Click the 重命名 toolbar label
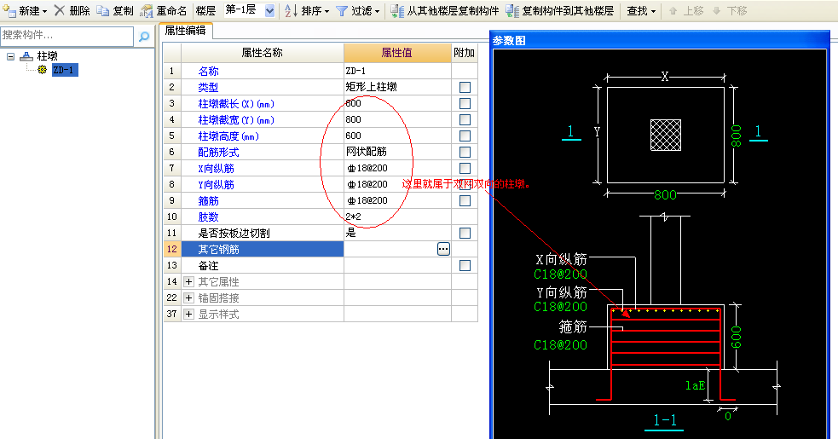This screenshot has width=838, height=439. coord(171,11)
